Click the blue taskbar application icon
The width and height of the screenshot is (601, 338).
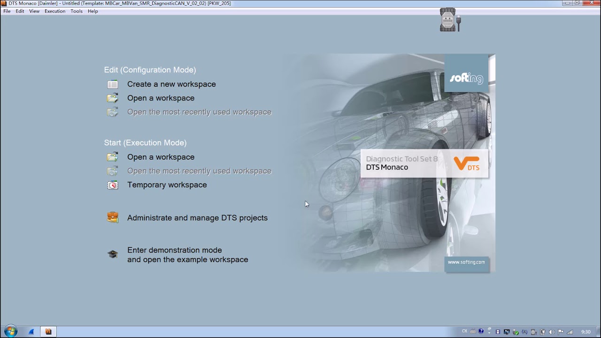pos(31,331)
